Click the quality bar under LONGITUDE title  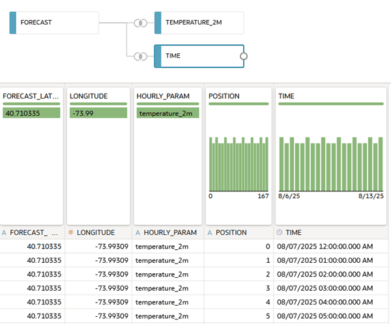point(98,104)
